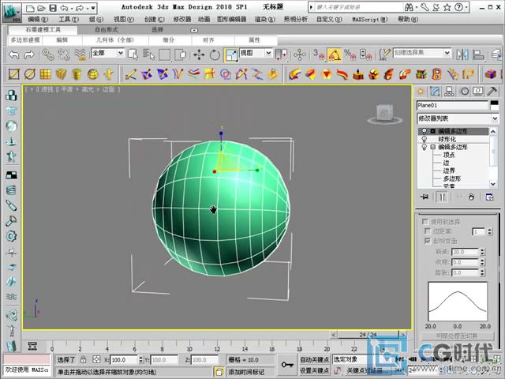
Task: Open the 修改器列表 dropdown
Action: click(x=457, y=118)
